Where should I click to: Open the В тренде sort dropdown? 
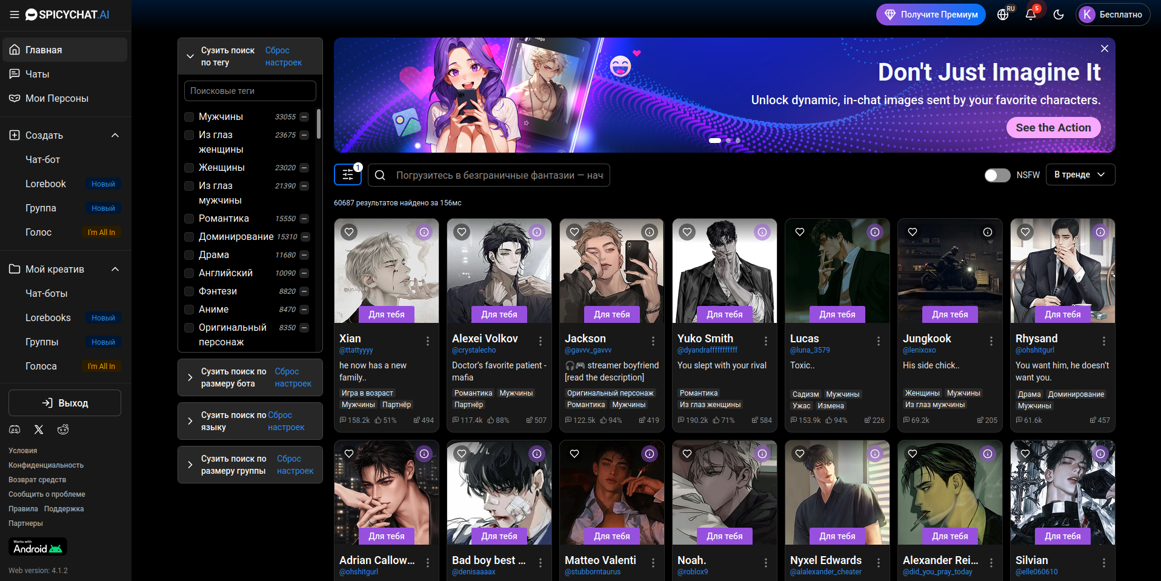(x=1080, y=174)
